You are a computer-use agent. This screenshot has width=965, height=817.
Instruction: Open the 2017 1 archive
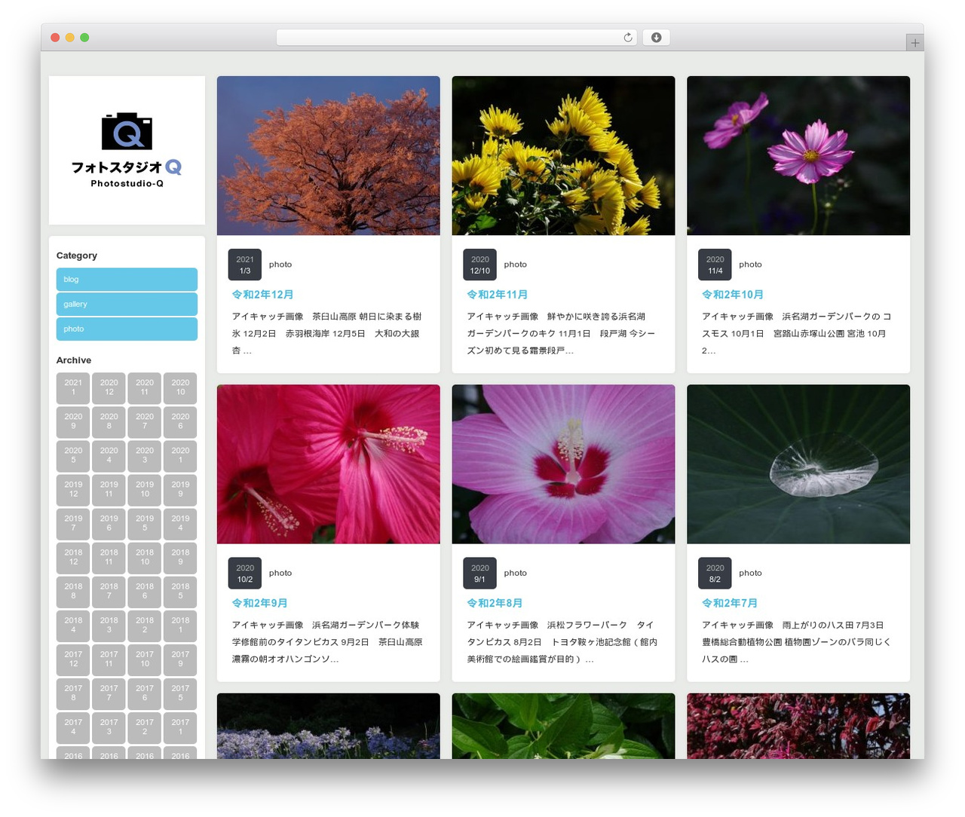point(180,727)
